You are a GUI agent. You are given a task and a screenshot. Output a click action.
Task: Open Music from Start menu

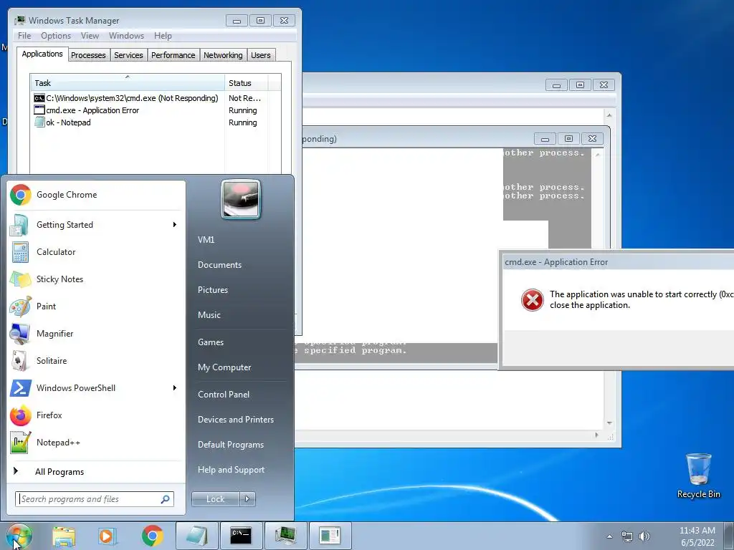click(x=209, y=315)
